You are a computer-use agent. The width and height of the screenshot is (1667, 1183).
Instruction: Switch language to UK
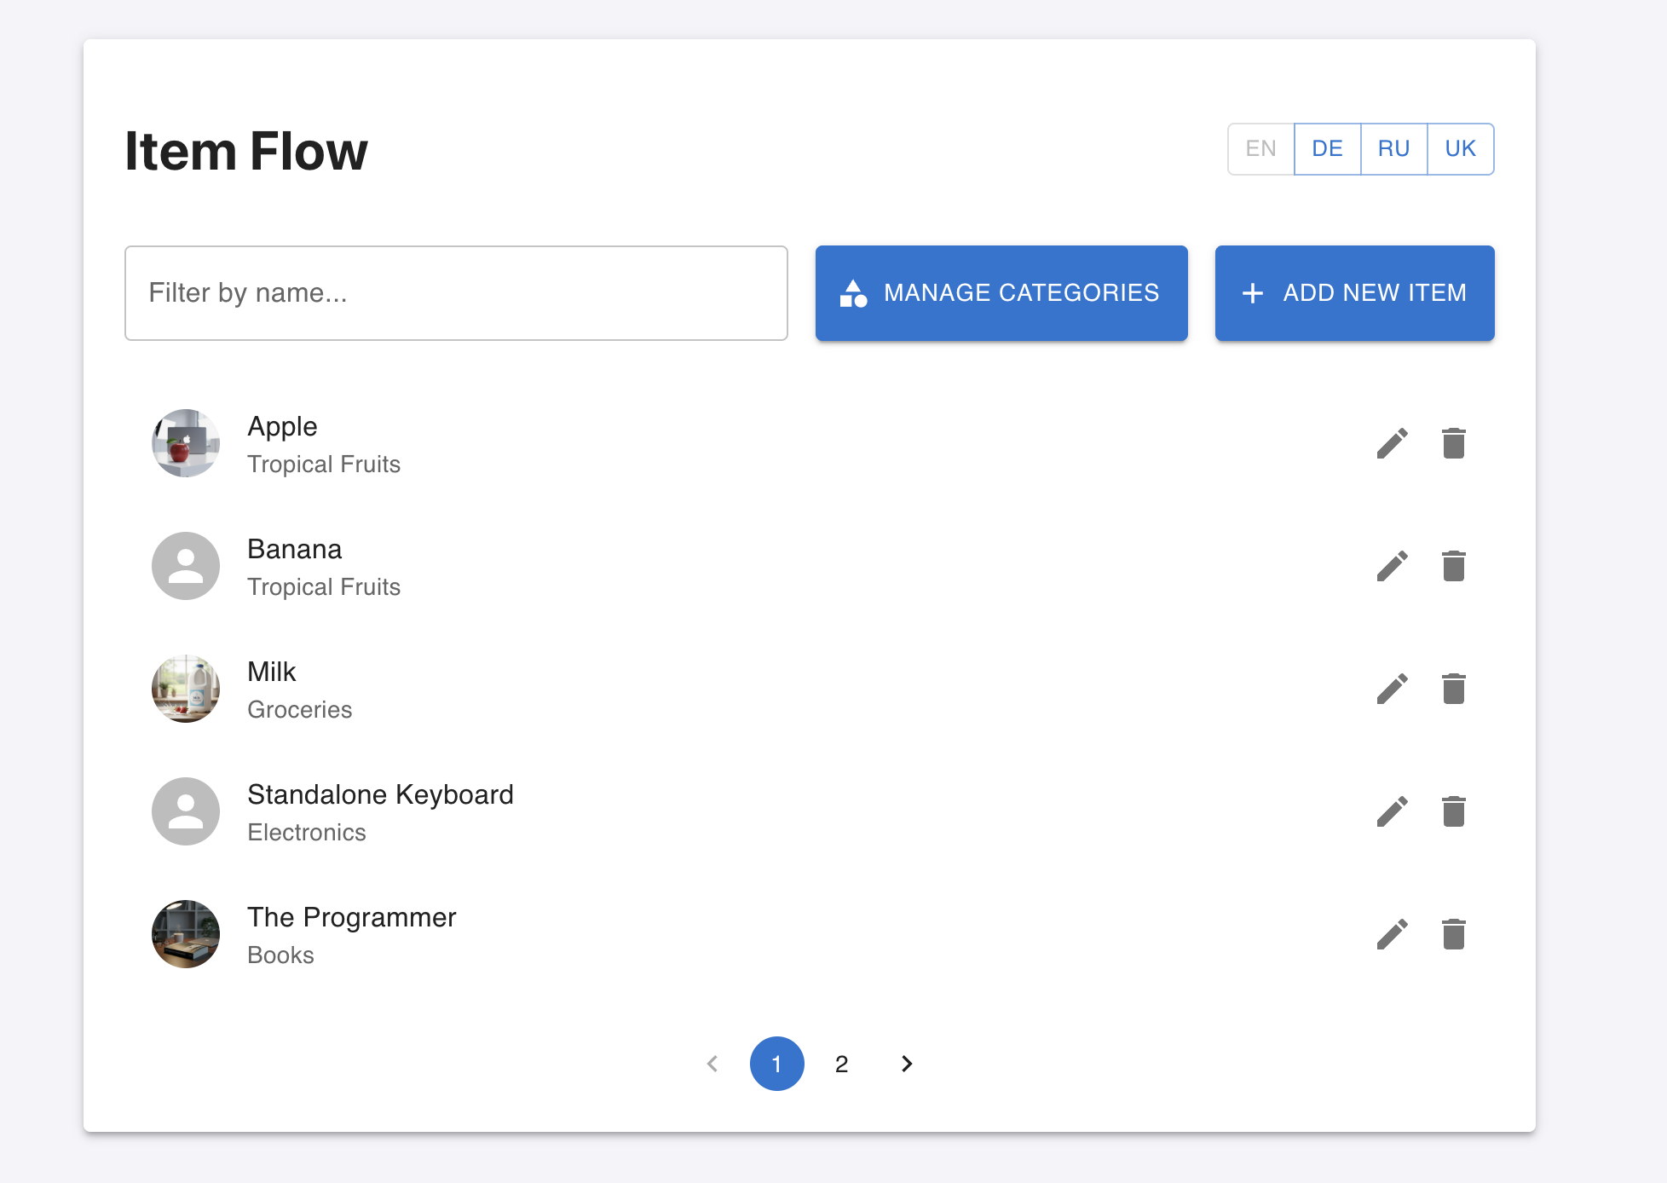(1460, 149)
